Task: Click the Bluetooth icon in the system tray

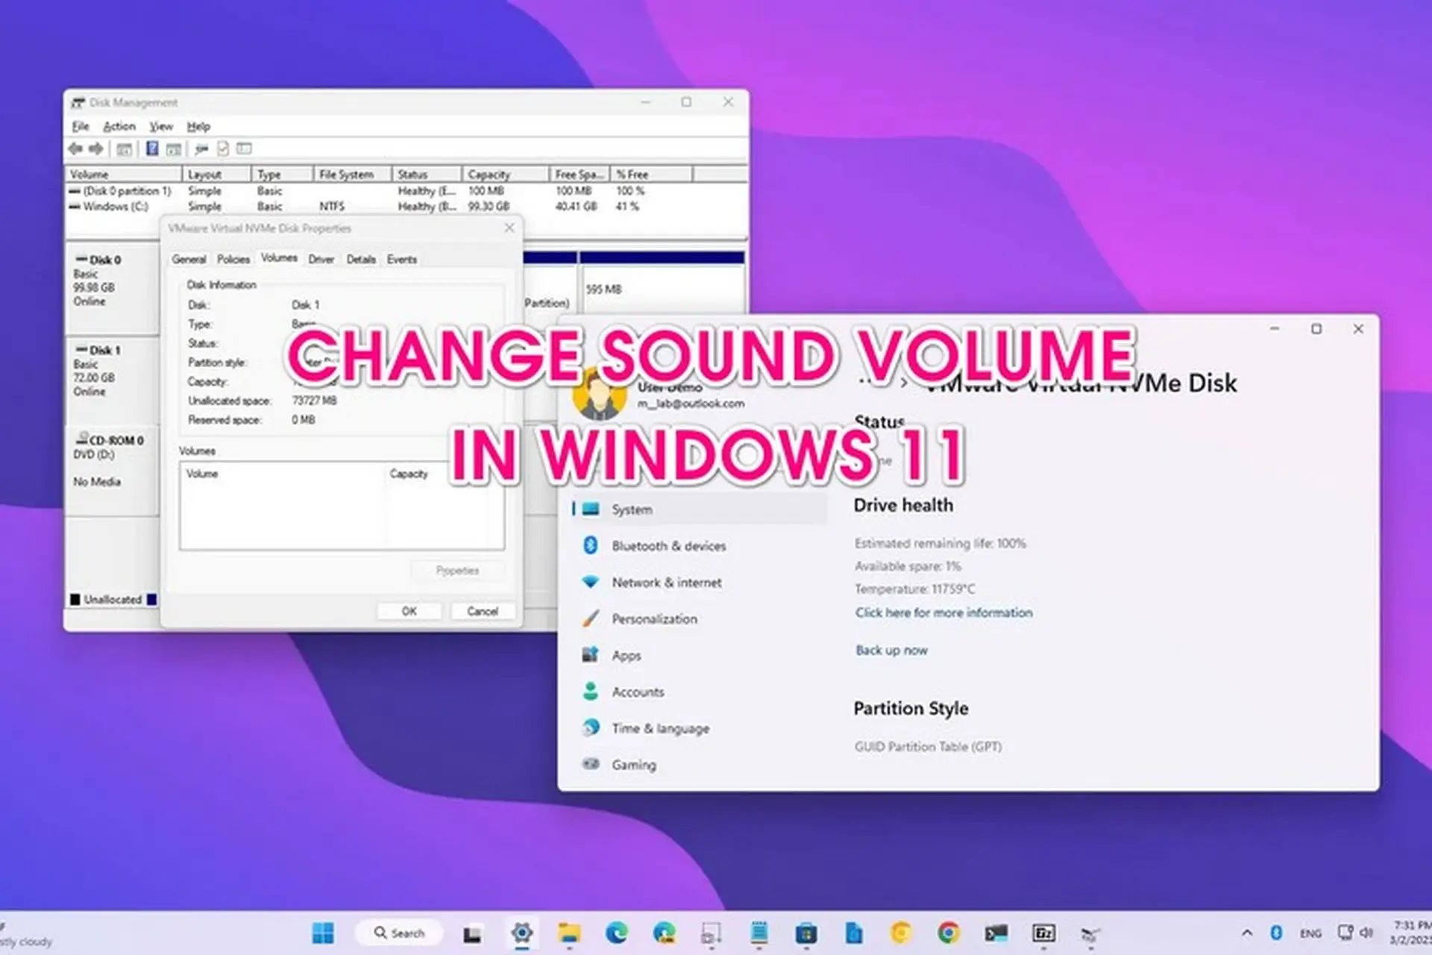Action: (x=1276, y=933)
